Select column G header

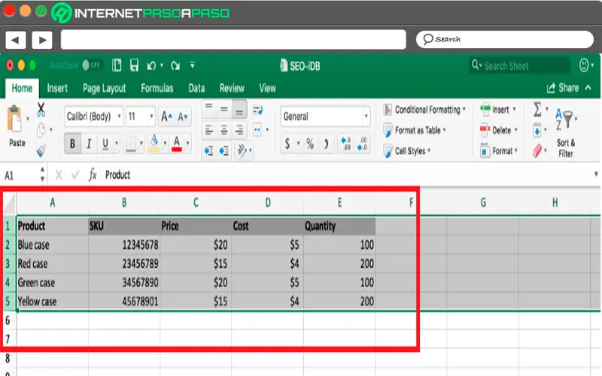tap(483, 202)
